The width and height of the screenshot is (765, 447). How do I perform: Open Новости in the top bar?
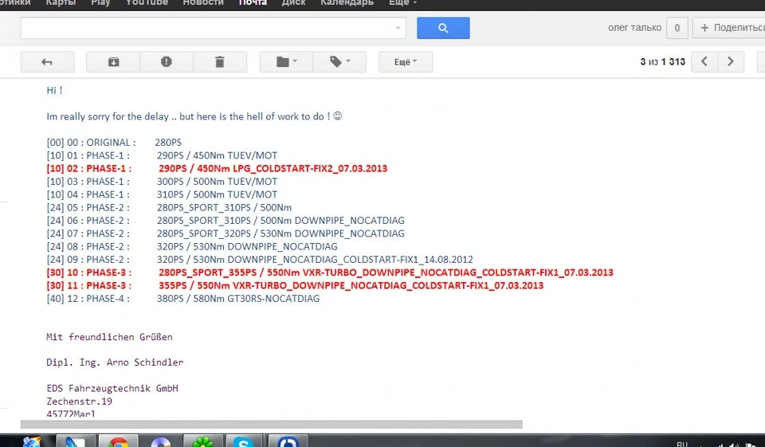(x=203, y=3)
